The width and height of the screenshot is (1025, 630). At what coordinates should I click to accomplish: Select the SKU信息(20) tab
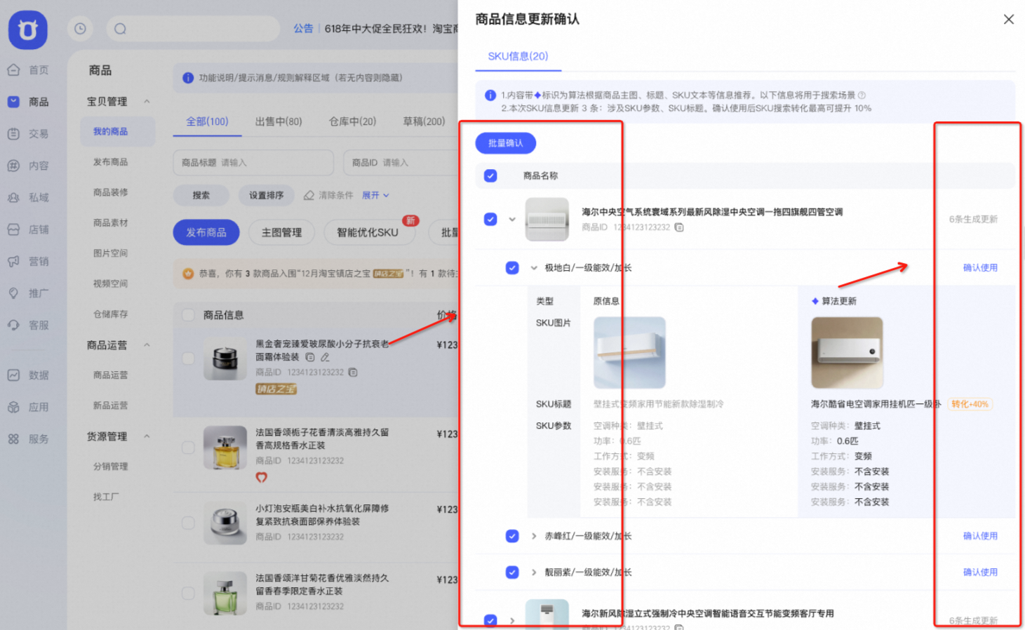point(518,56)
